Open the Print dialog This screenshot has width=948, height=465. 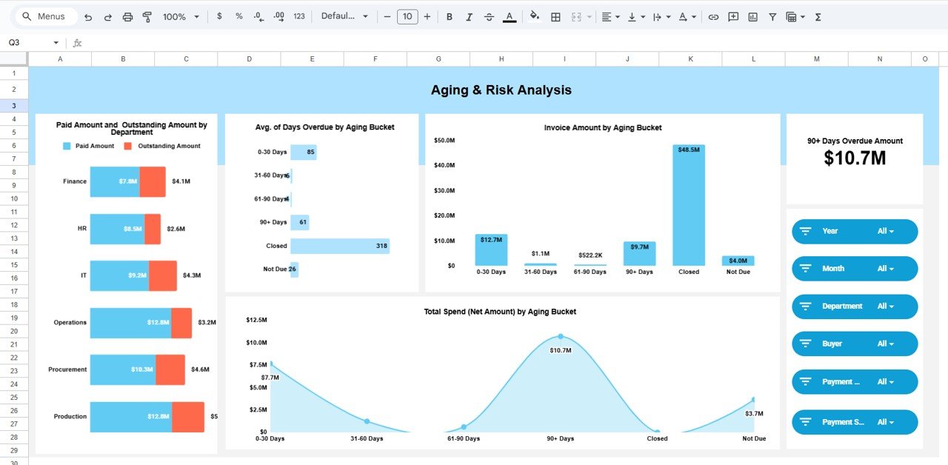pyautogui.click(x=127, y=16)
